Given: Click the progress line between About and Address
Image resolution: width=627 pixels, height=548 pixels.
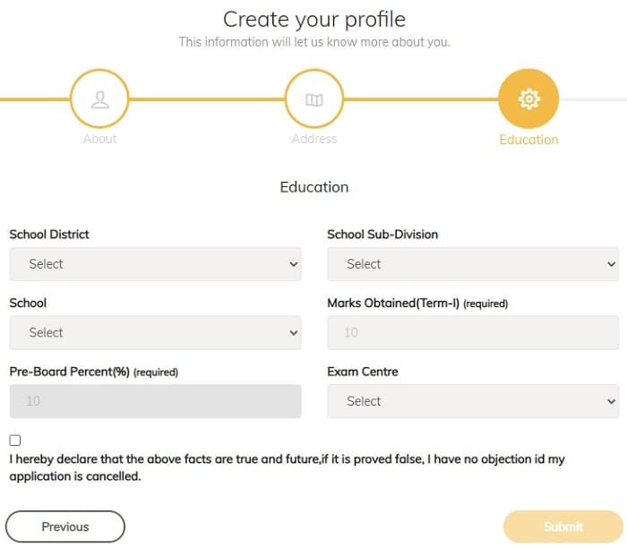Looking at the screenshot, I should (207, 99).
